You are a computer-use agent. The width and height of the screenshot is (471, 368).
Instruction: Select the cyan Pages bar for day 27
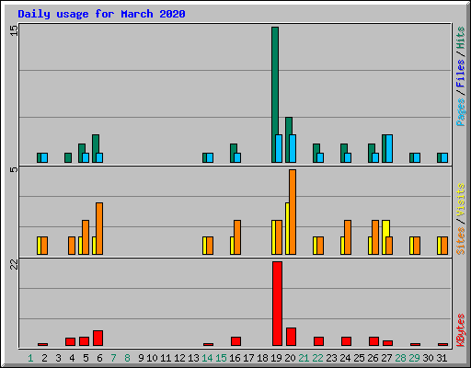(x=389, y=148)
